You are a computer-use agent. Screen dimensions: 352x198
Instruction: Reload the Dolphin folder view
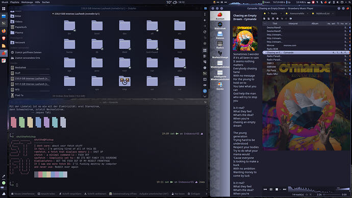pos(205,32)
